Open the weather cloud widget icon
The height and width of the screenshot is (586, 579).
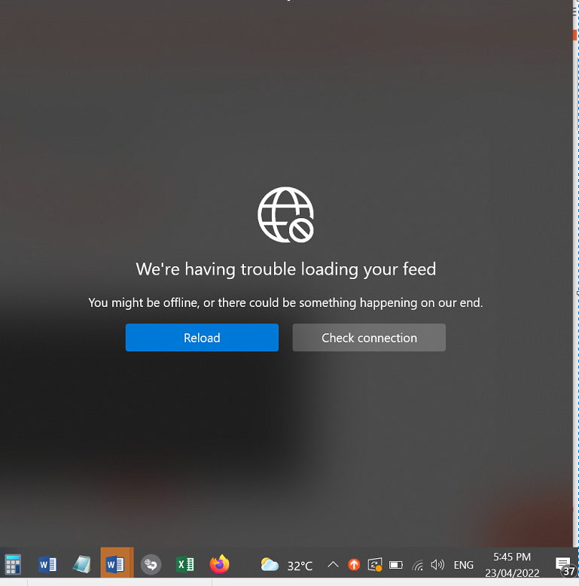point(270,564)
